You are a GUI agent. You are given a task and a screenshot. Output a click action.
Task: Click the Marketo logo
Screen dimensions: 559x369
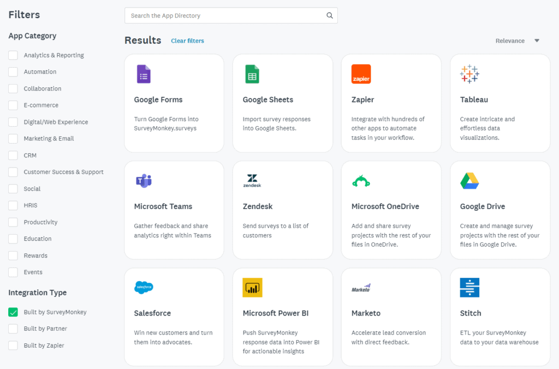(x=361, y=288)
